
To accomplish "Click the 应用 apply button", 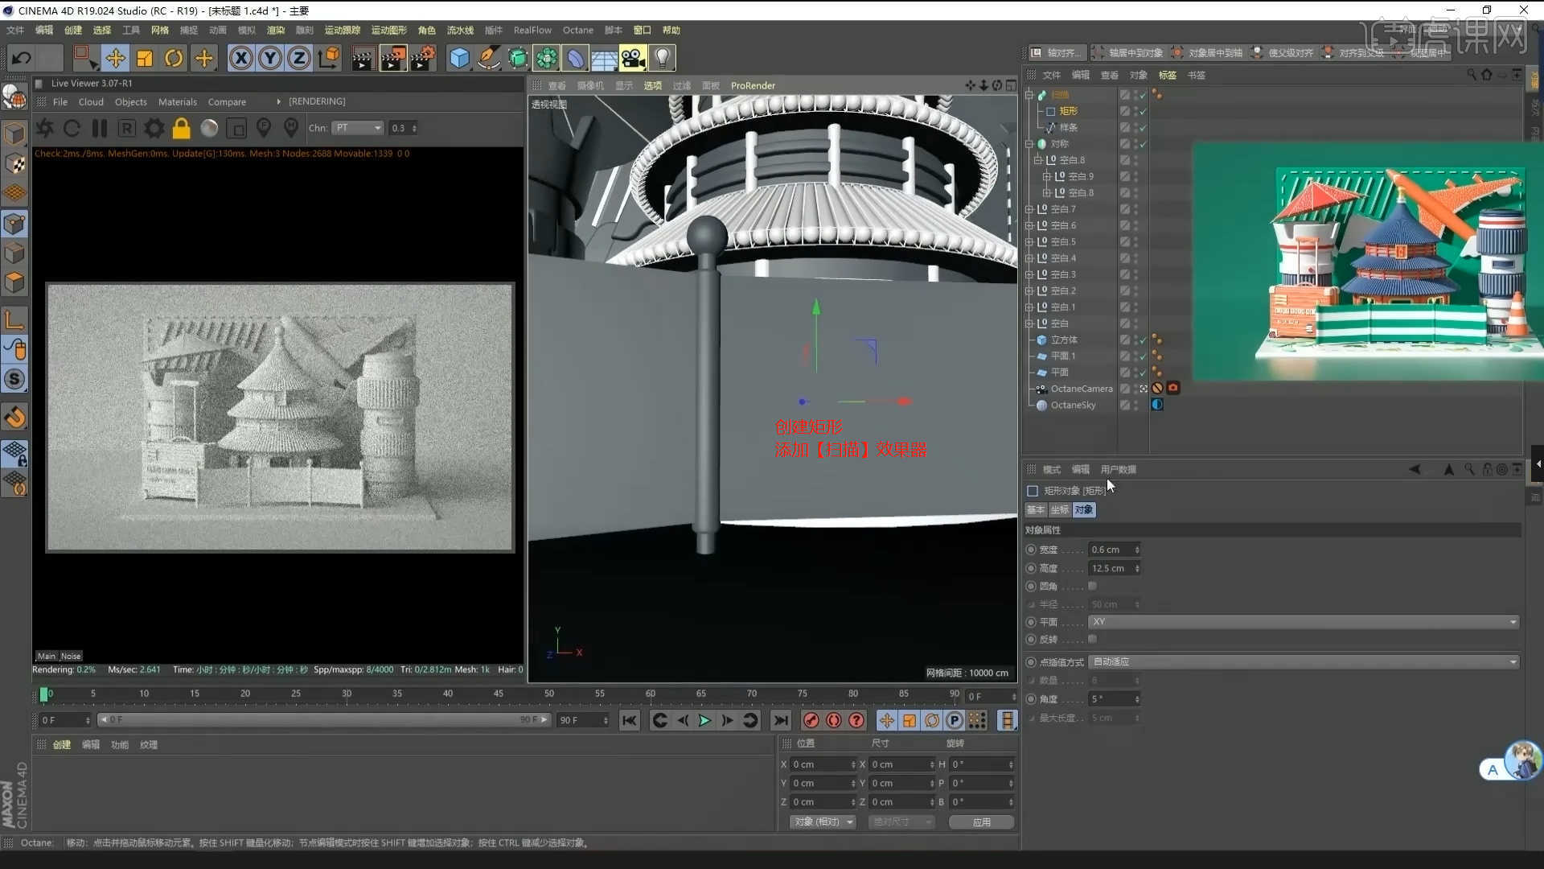I will pyautogui.click(x=981, y=822).
